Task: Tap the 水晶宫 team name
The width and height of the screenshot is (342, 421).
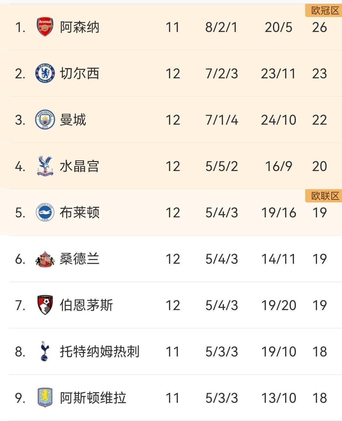Action: (80, 166)
